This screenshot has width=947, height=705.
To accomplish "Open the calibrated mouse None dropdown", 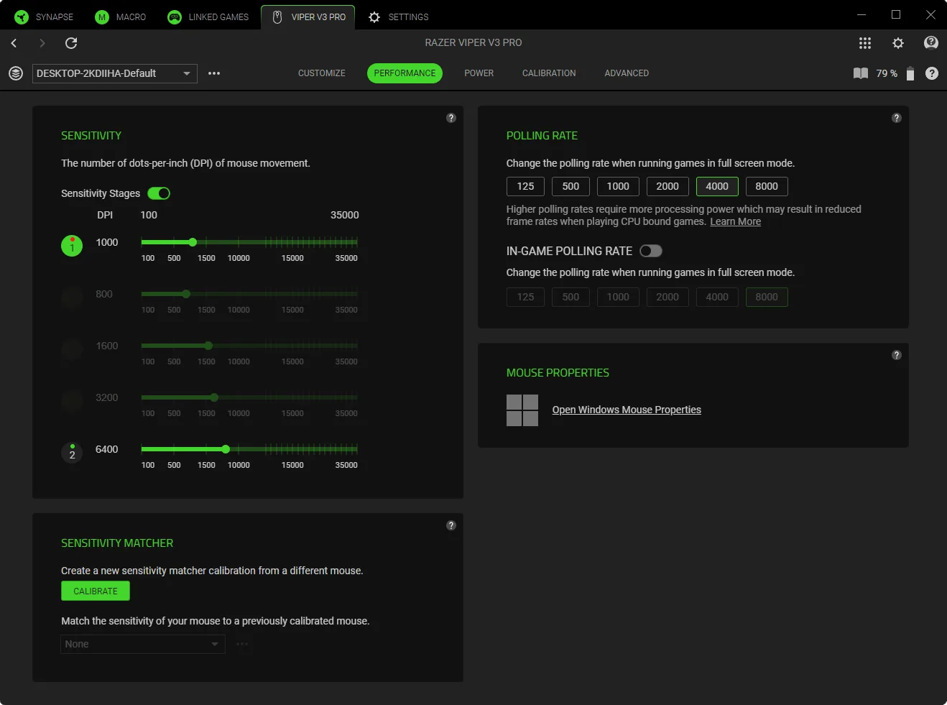I will 143,644.
